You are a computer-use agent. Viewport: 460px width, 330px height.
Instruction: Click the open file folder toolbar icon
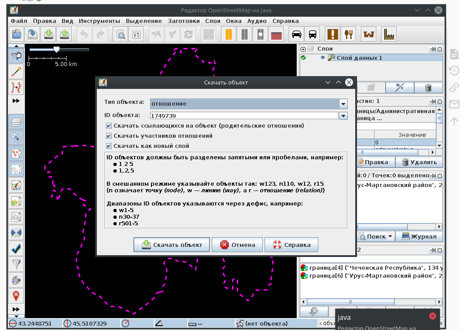(x=17, y=34)
